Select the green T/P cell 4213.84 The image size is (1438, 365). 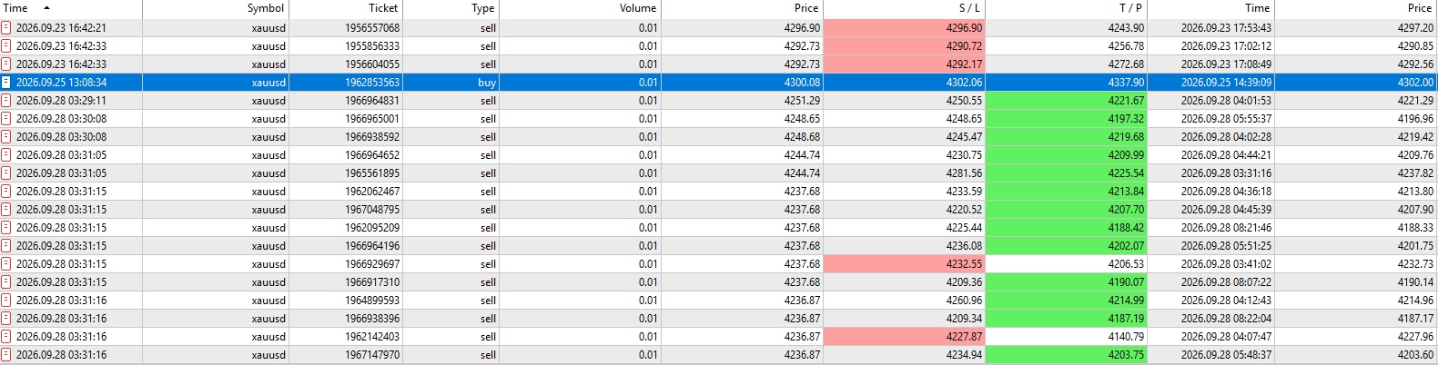(1066, 192)
